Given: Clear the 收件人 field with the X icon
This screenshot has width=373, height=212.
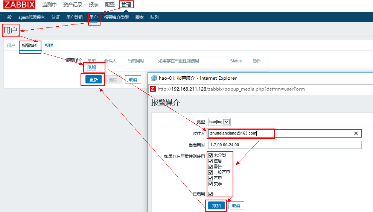Looking at the screenshot, I should tap(356, 133).
